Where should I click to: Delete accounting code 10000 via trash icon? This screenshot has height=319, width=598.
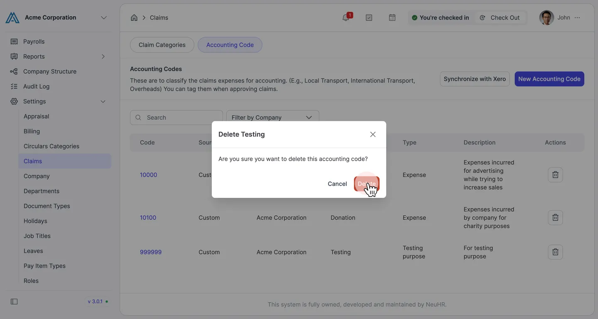tap(555, 175)
